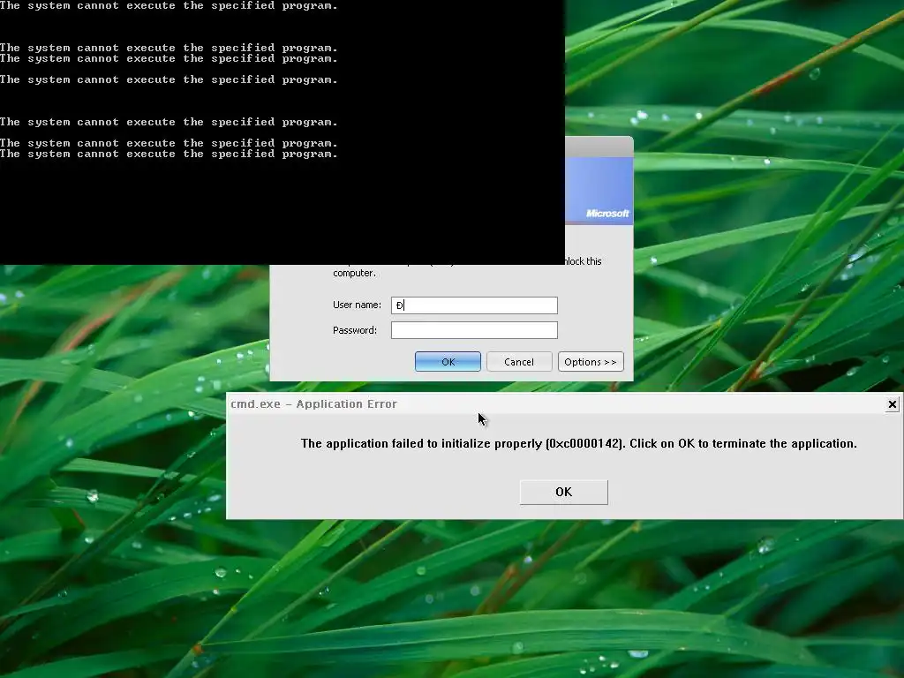Click the Microsoft logo in the unlock dialog
The image size is (904, 678).
tap(607, 214)
